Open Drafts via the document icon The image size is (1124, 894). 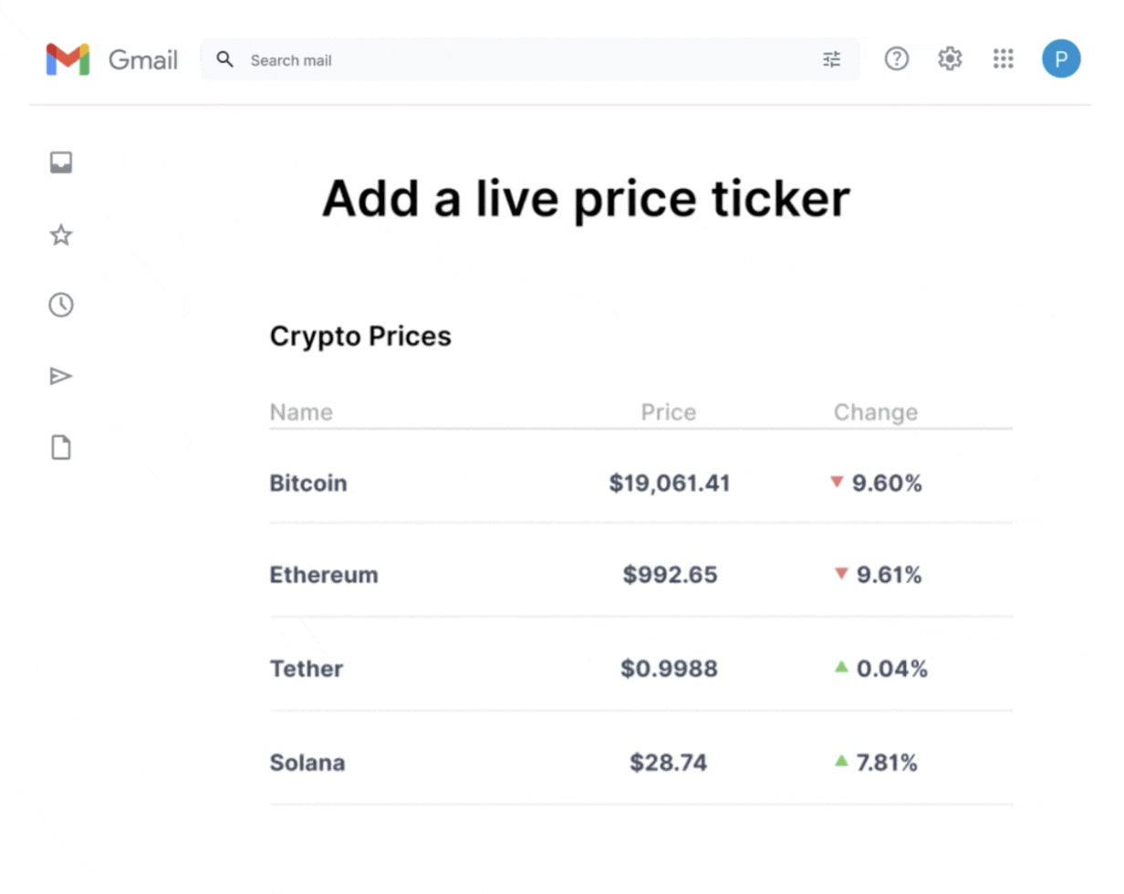[61, 448]
